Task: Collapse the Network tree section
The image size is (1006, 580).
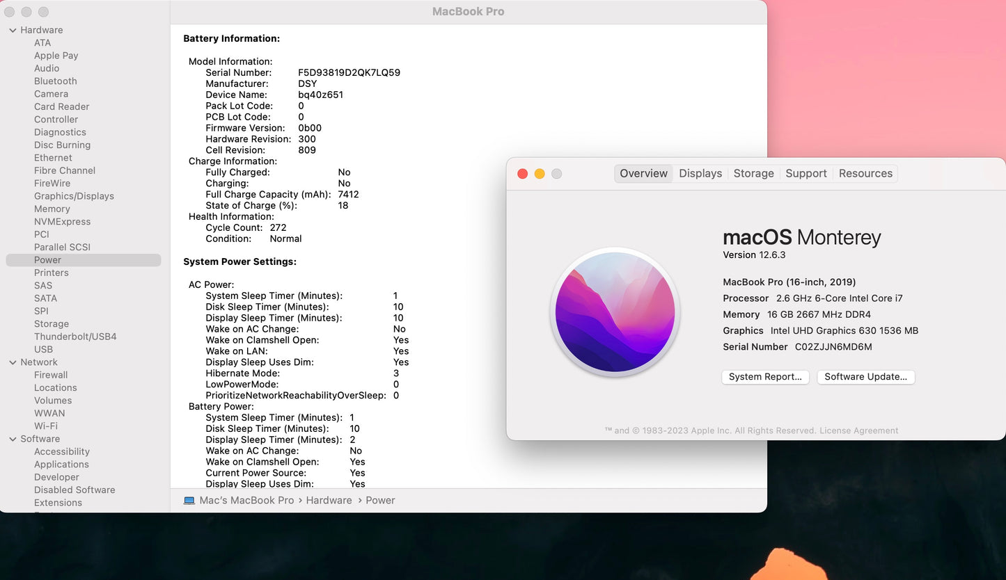Action: (13, 362)
